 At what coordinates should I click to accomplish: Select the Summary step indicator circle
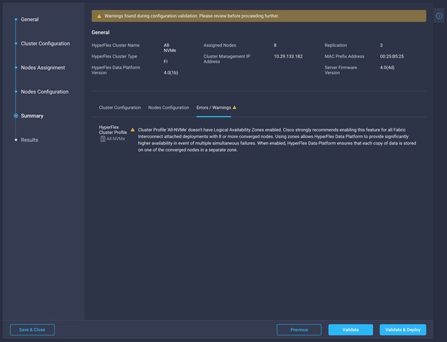(x=16, y=116)
